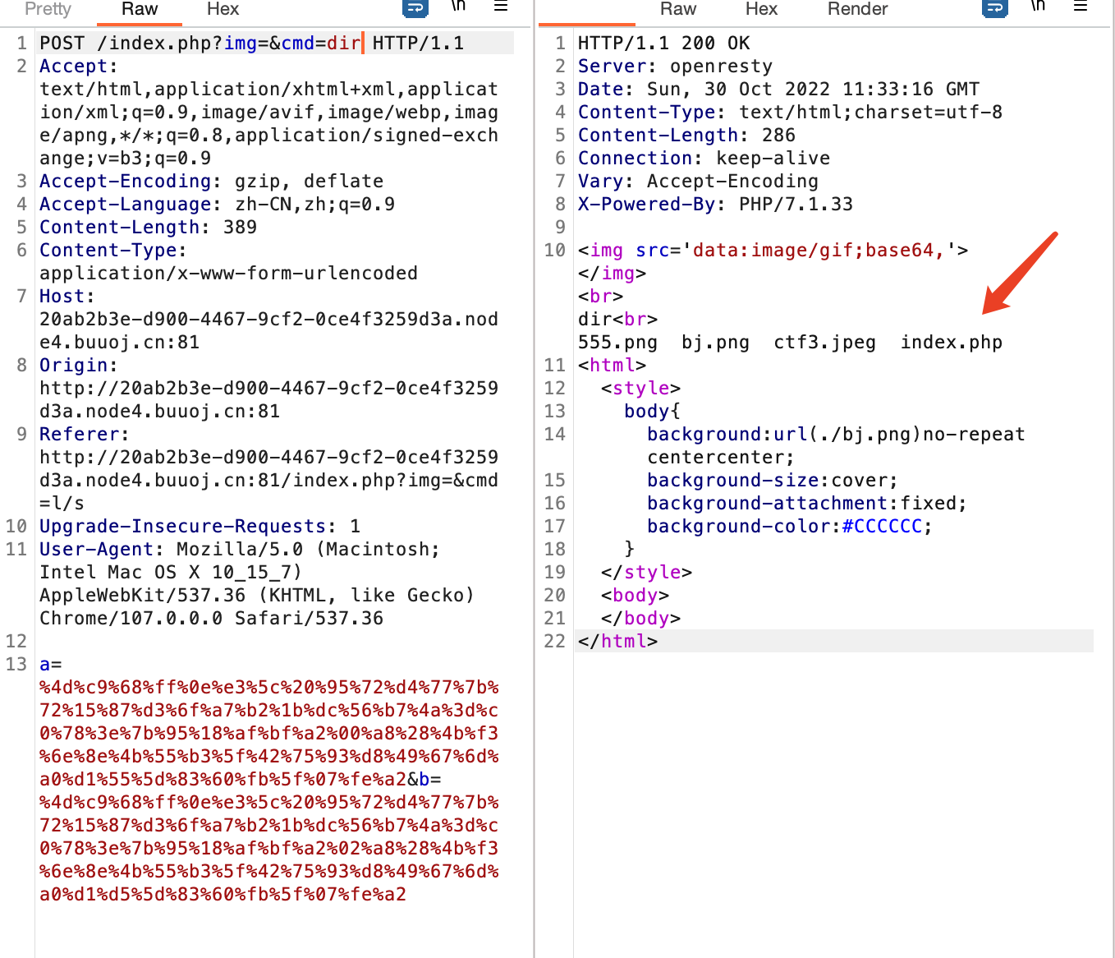This screenshot has width=1115, height=958.
Task: Toggle word wrap icon in response pane
Action: [x=995, y=8]
